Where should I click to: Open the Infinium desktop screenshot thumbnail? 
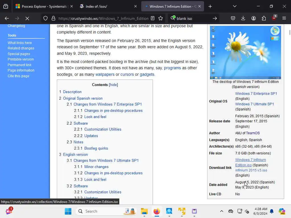245,53
